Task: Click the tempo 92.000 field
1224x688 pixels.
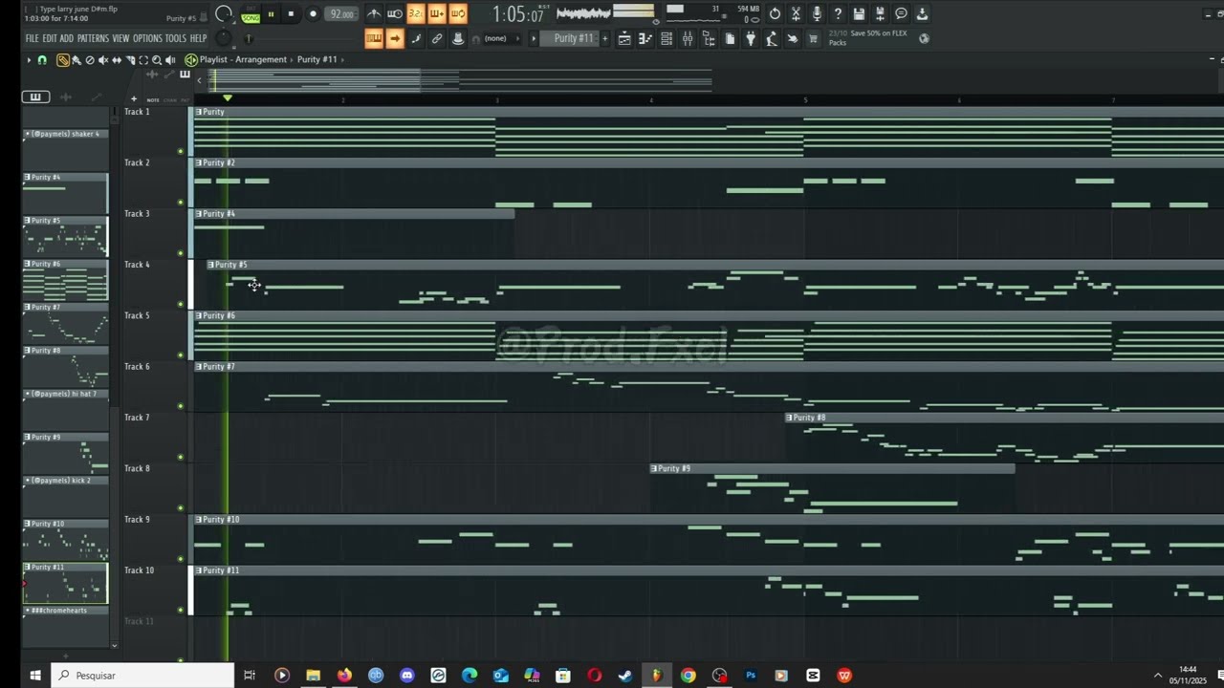Action: tap(341, 14)
